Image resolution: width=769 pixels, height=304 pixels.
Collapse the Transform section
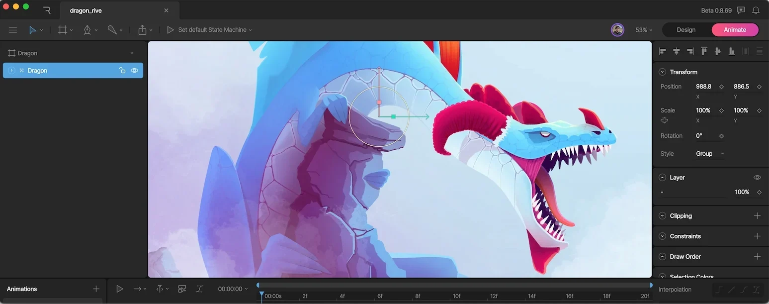click(662, 72)
